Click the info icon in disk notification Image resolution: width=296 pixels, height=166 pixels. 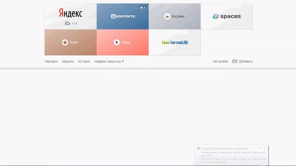pos(198,148)
